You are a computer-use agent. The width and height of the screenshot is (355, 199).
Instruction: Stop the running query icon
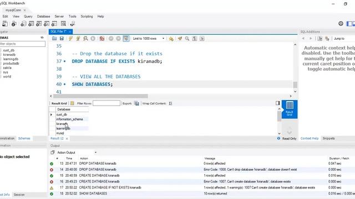(x=93, y=39)
